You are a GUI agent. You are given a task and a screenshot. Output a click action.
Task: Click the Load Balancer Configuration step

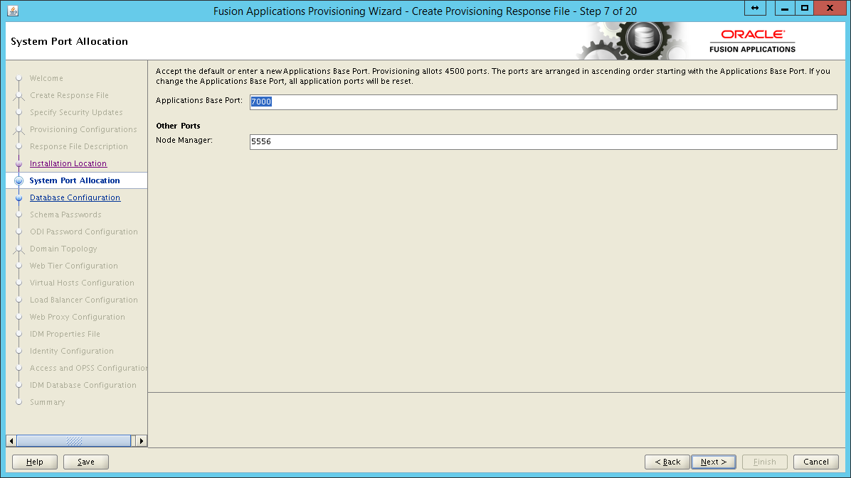click(83, 300)
